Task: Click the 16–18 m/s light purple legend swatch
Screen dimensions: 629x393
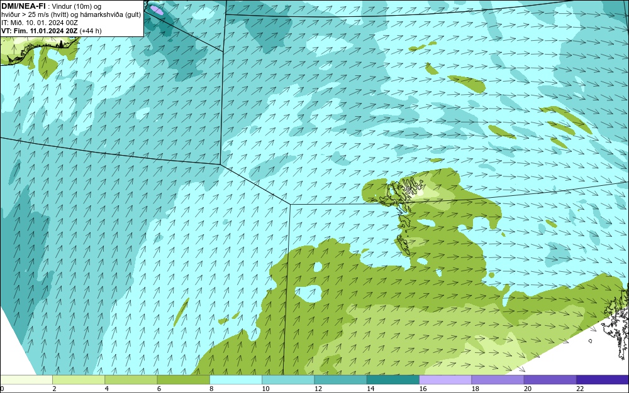Action: (445, 379)
